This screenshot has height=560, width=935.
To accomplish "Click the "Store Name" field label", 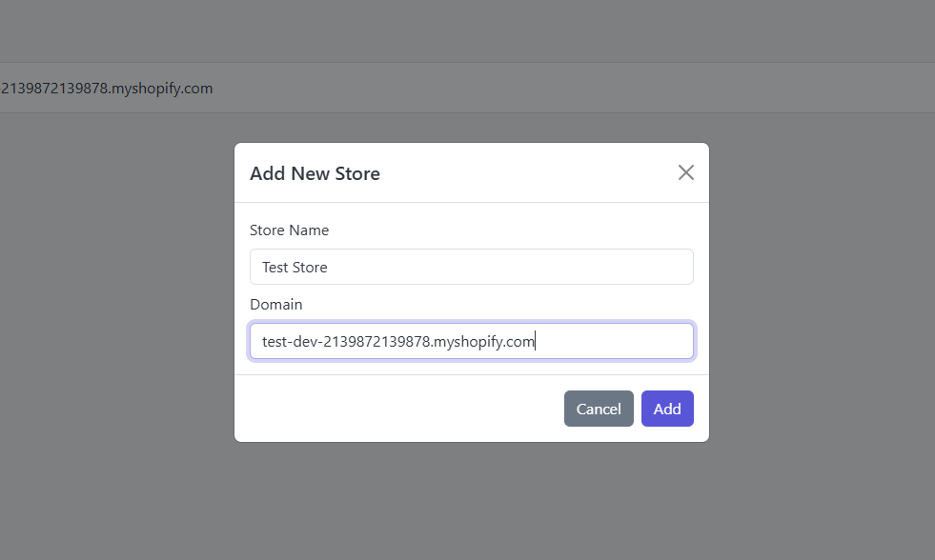I will coord(289,230).
